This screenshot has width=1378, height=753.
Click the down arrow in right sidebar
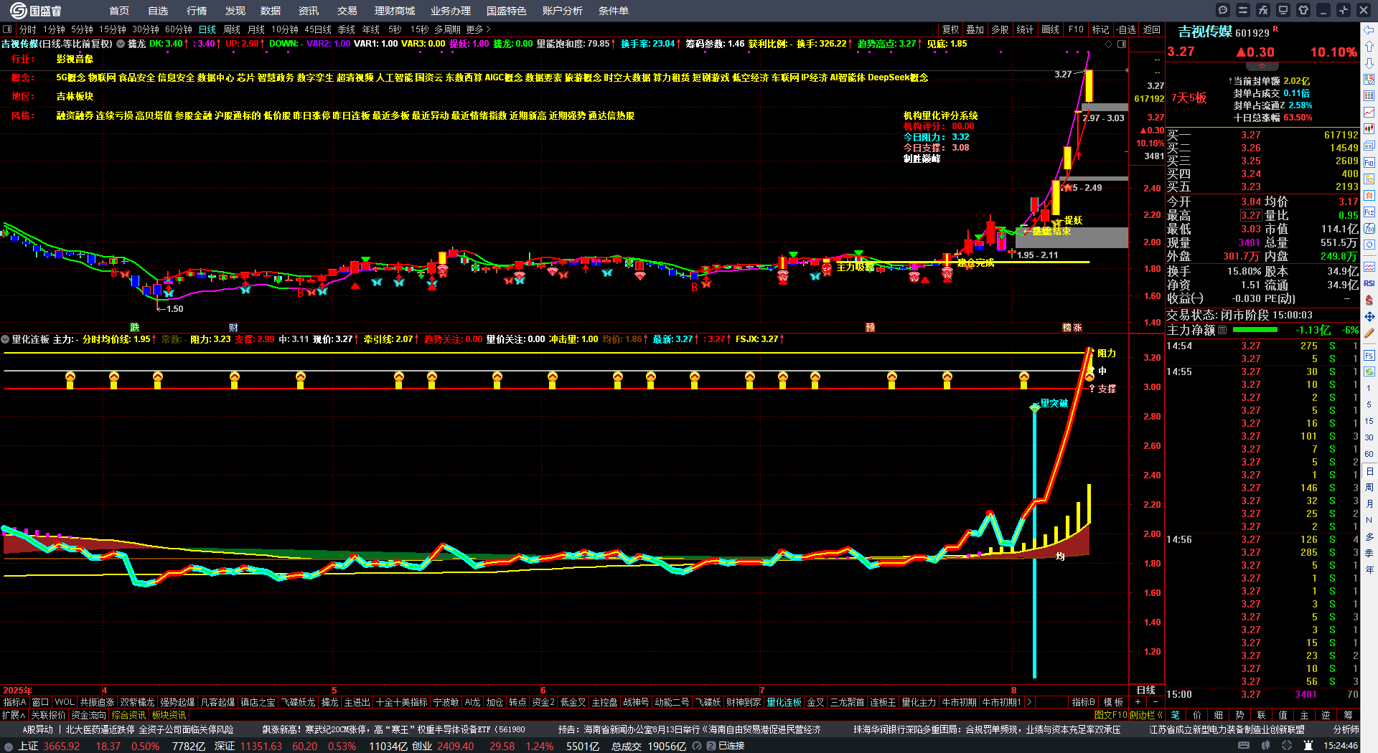click(1369, 63)
